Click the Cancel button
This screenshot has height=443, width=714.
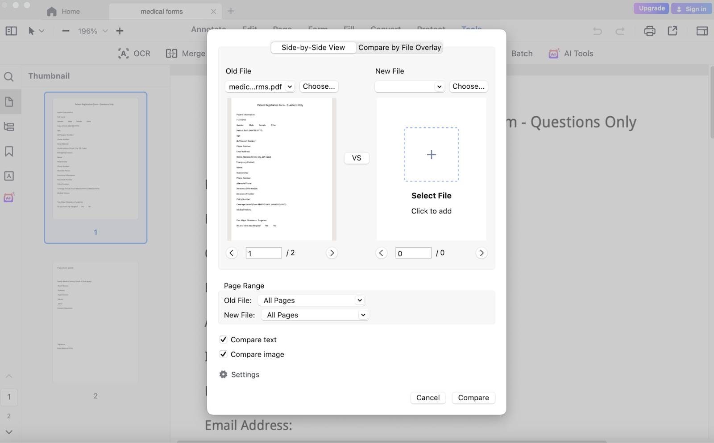pyautogui.click(x=428, y=398)
